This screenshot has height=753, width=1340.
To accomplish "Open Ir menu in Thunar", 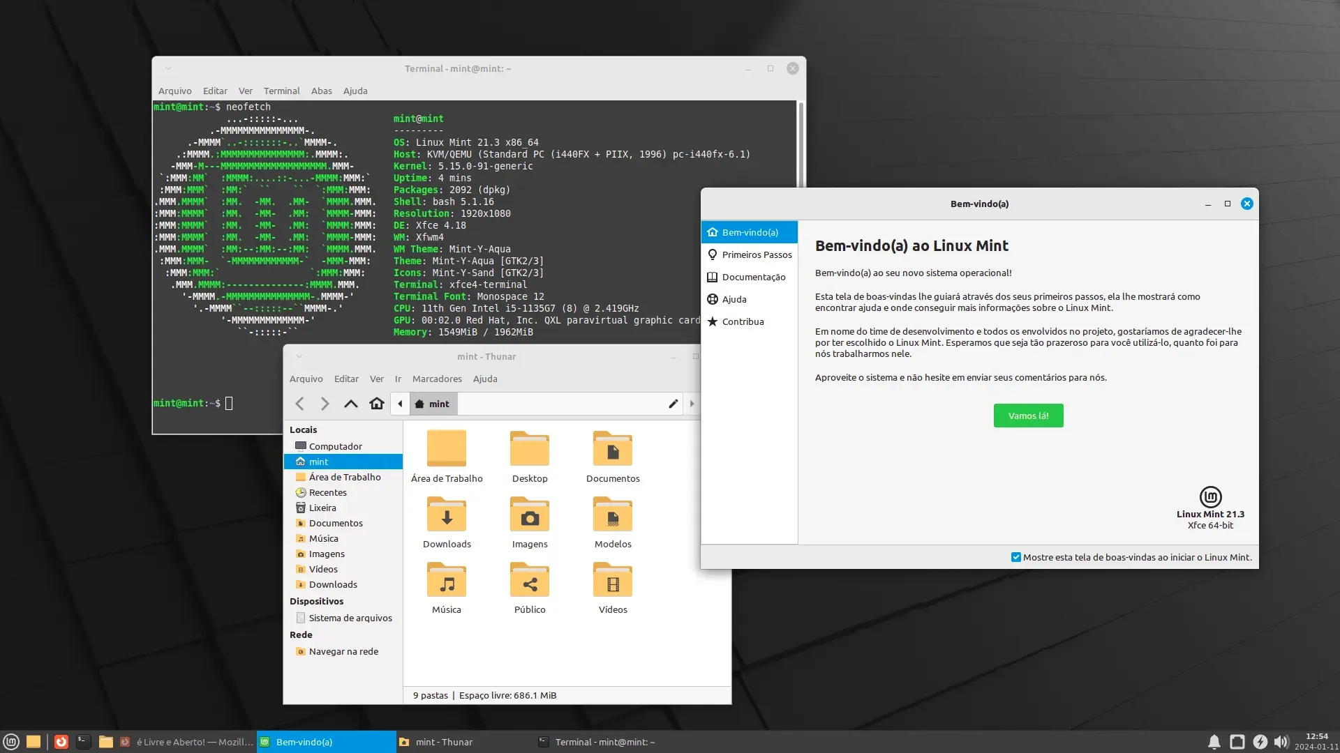I will [398, 379].
